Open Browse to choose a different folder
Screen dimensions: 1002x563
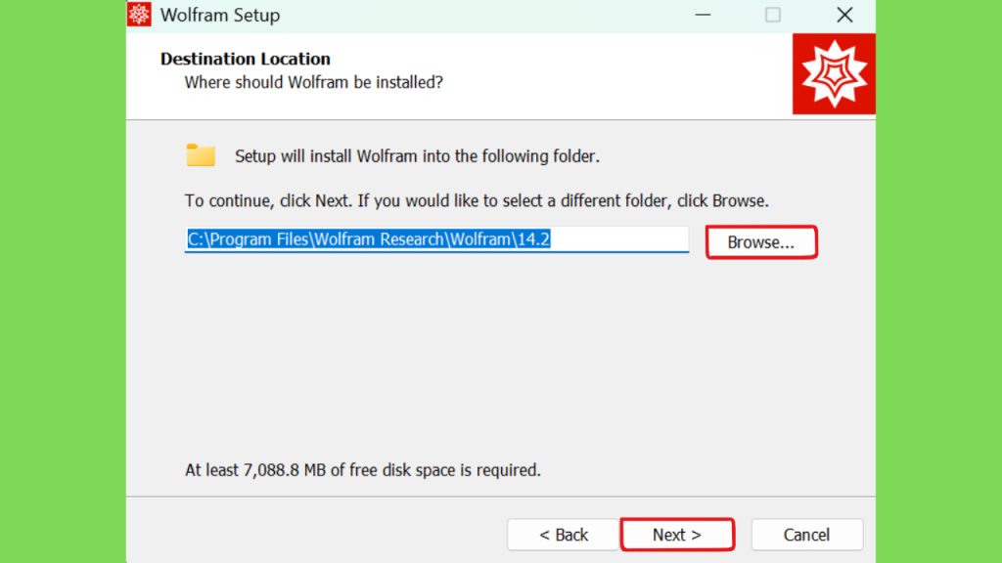[761, 242]
